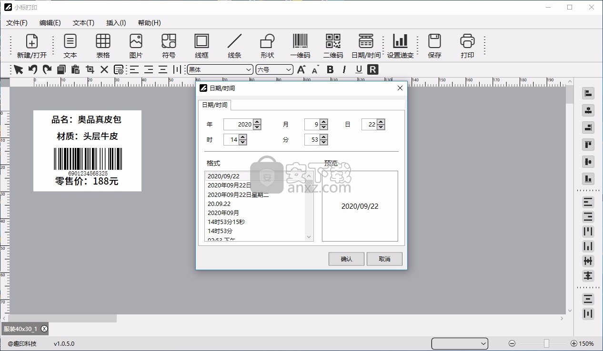Redo the last action
Screen dimensions: 603x351
coord(47,69)
